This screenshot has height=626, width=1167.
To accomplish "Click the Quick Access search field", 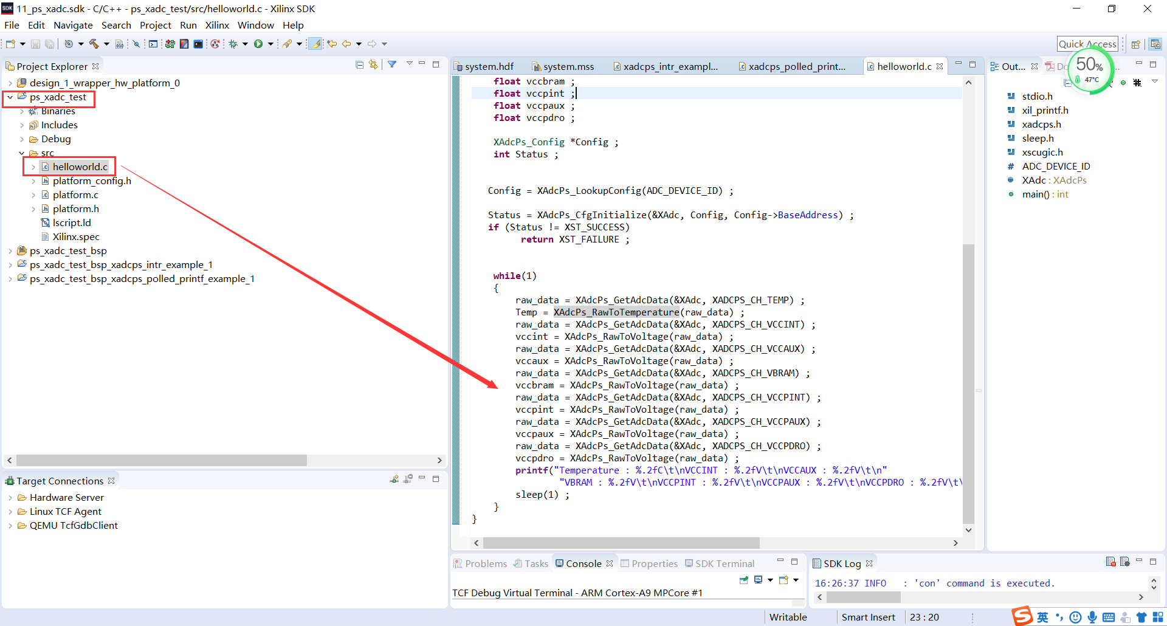I will coord(1087,44).
